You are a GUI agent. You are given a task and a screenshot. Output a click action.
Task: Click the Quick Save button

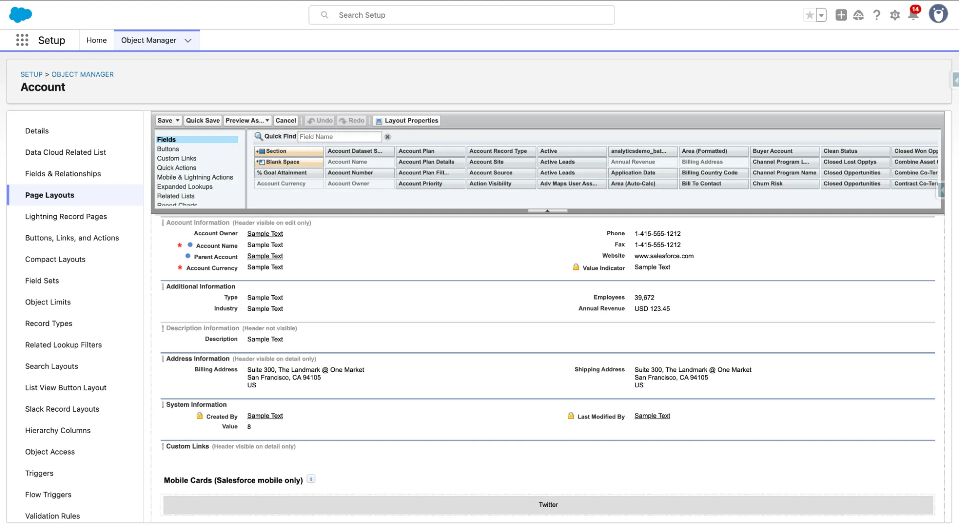[202, 121]
